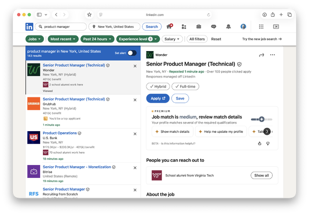This screenshot has width=309, height=215.
Task: Click Show match details
Action: click(x=172, y=132)
